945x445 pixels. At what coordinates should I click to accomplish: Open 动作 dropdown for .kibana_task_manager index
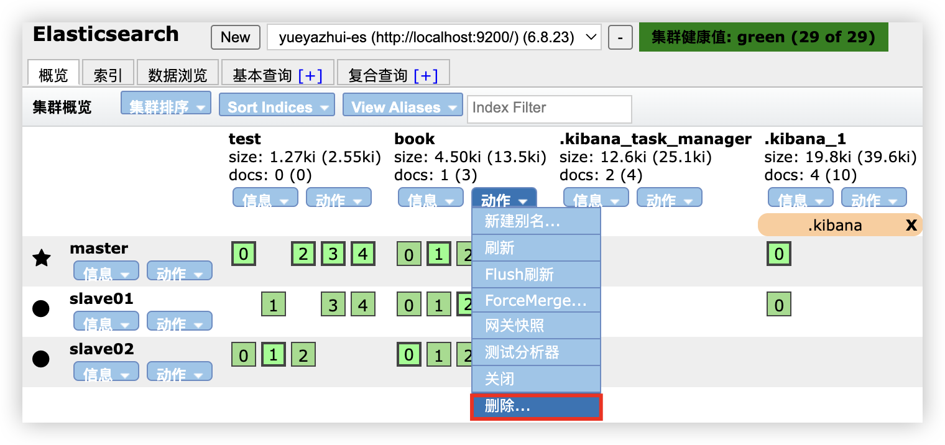(670, 198)
